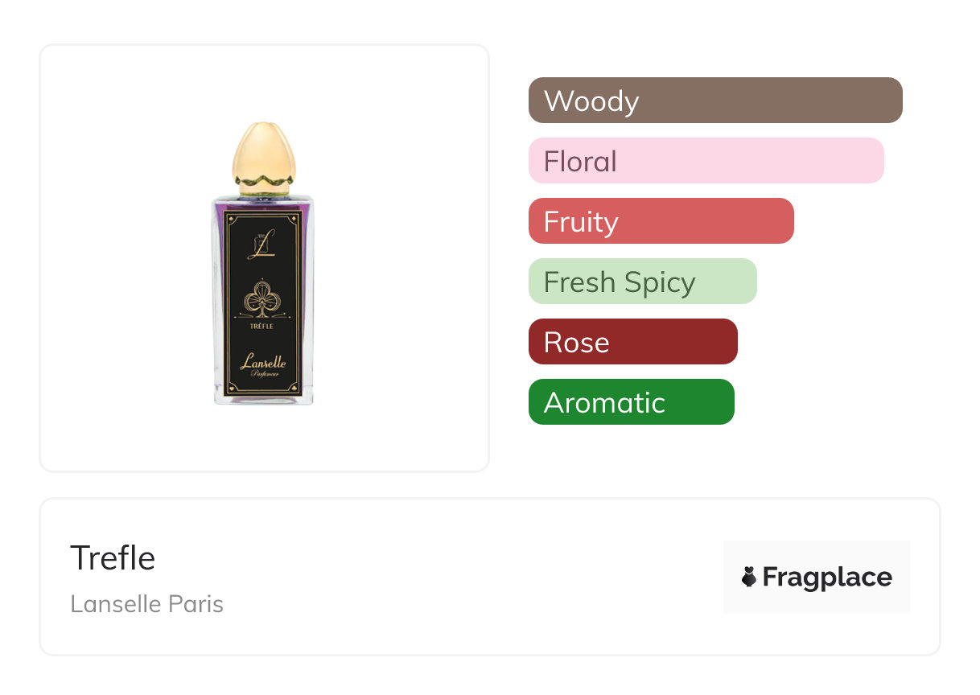Click the Lanselle script on the bottle label
This screenshot has height=695, width=980.
tap(263, 363)
